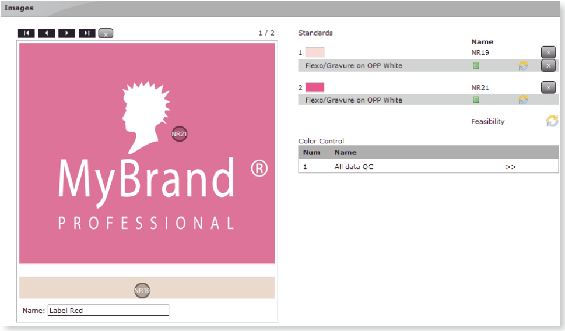Select the All data QC row
Viewport: 565px width, 331px height.
point(429,167)
